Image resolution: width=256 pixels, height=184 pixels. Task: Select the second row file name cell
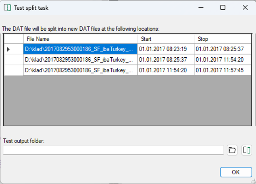(80, 60)
